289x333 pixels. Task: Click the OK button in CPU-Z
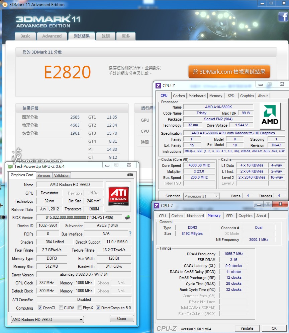274,328
